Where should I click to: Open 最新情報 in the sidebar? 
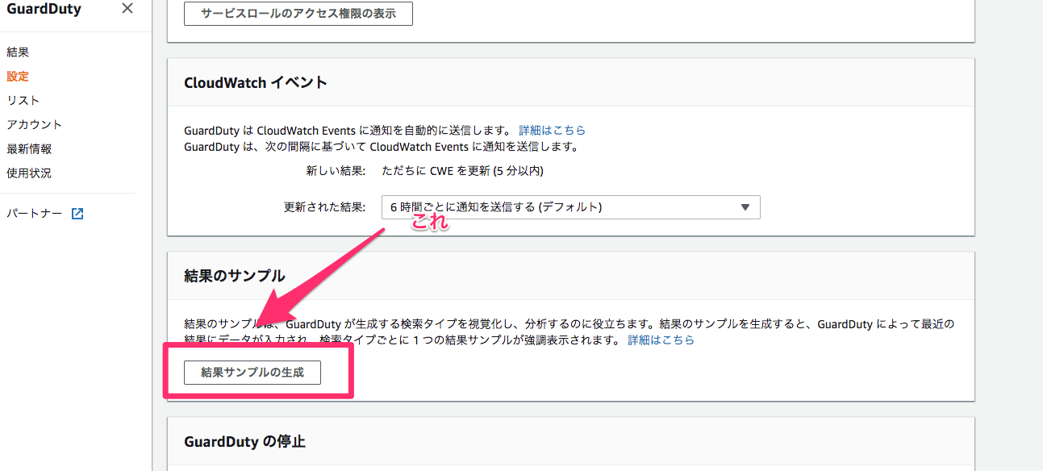[x=29, y=149]
